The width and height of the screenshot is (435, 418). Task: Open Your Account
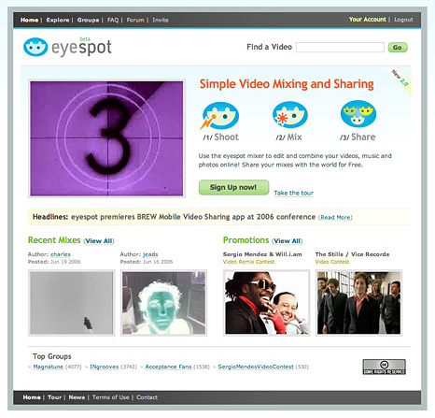tap(367, 20)
